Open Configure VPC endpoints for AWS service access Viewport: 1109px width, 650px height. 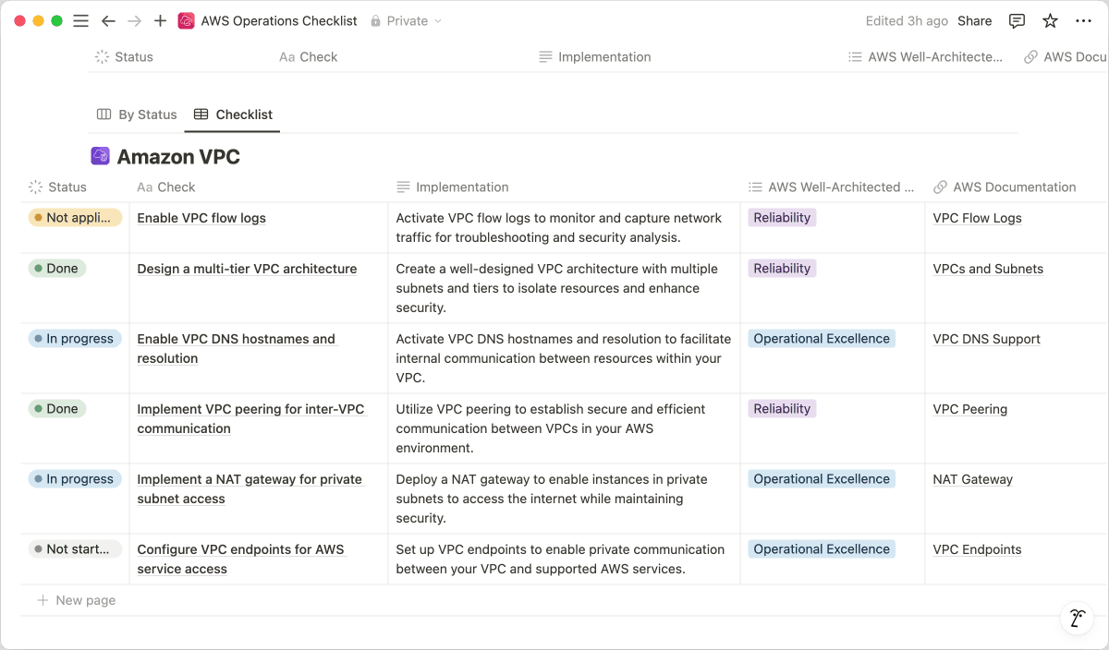coord(240,559)
